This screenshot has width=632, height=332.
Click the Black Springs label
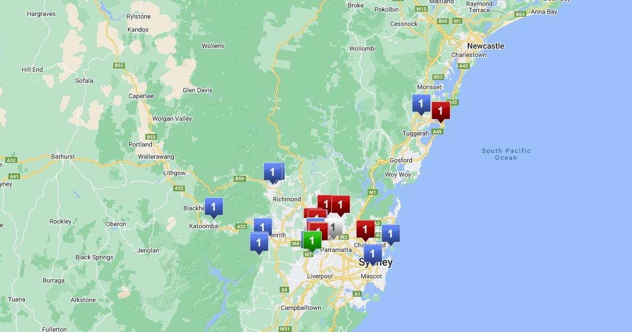point(94,257)
